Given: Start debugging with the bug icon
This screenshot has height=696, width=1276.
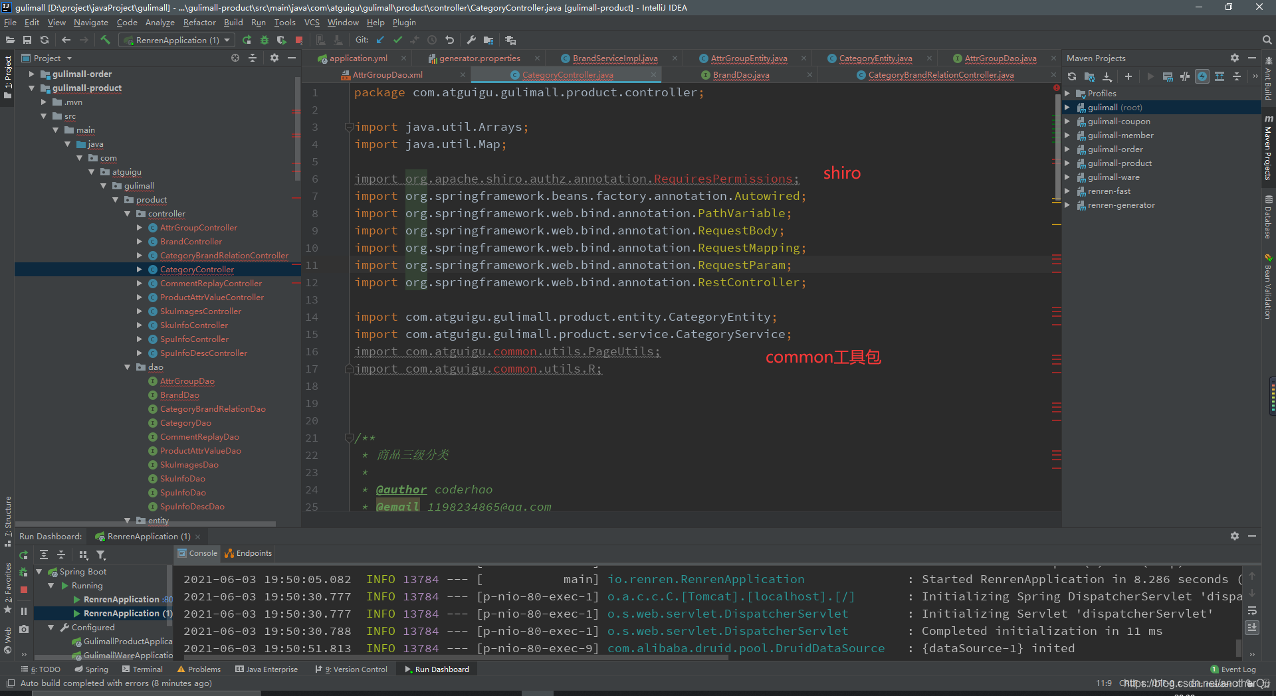Looking at the screenshot, I should 265,40.
